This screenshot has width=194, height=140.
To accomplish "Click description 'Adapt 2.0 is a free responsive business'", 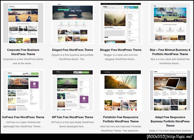I will [x=170, y=131].
